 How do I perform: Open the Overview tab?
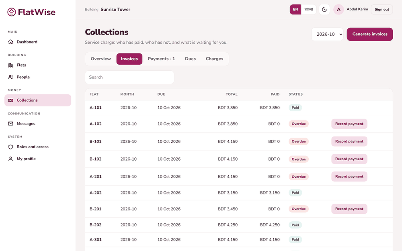tap(101, 59)
